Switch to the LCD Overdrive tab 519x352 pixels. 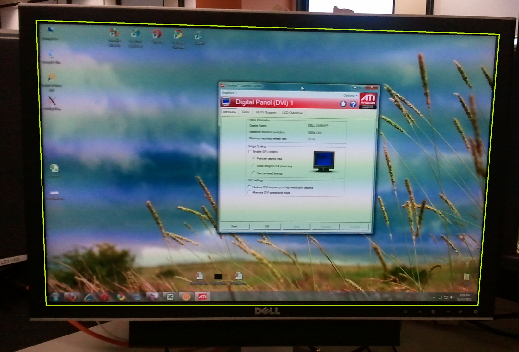coord(292,113)
